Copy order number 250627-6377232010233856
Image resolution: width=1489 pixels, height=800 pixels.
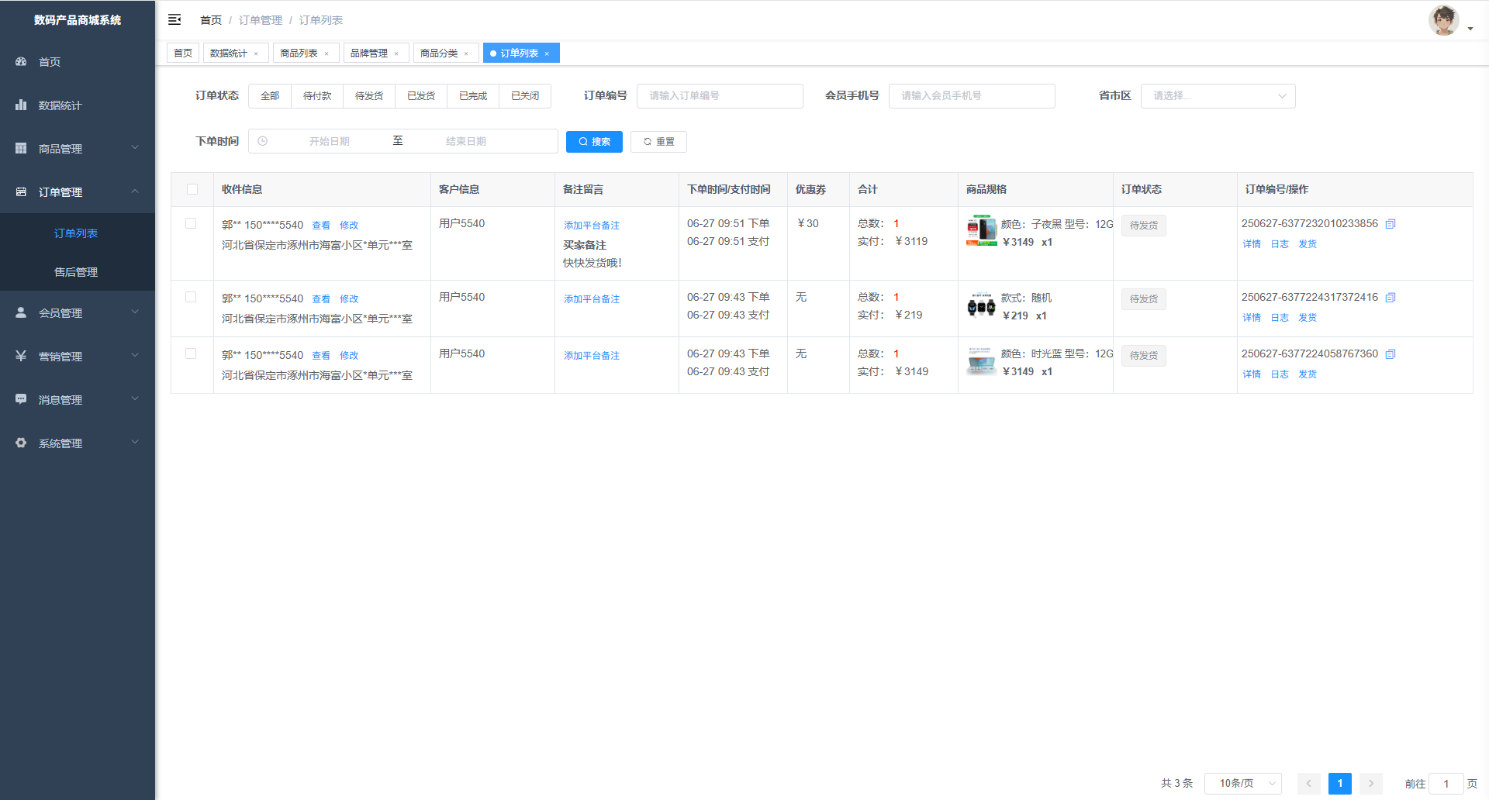click(x=1391, y=224)
